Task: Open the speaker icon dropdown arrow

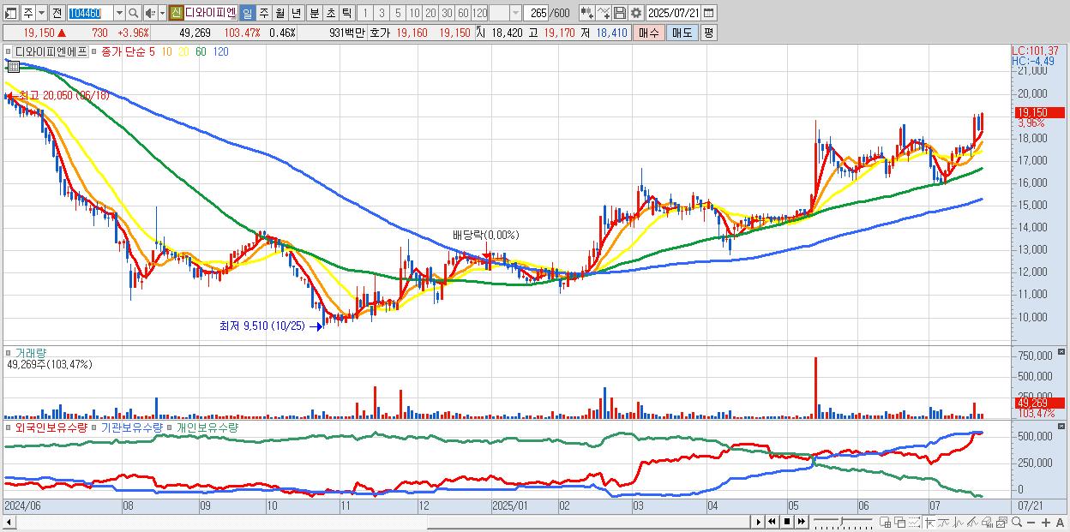Action: click(x=162, y=13)
